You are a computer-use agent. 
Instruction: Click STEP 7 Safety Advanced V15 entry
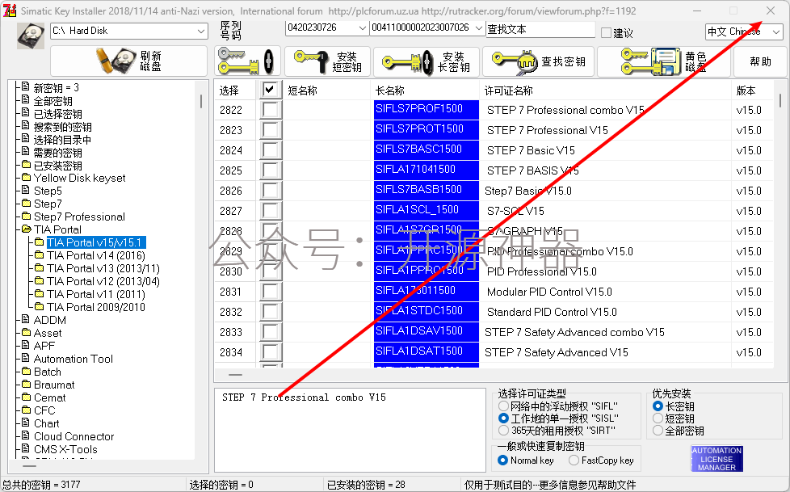(557, 352)
